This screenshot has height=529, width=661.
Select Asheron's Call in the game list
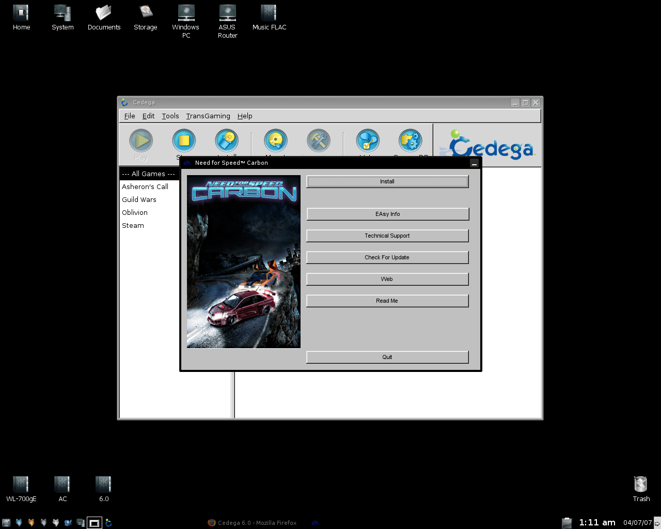[x=149, y=186]
